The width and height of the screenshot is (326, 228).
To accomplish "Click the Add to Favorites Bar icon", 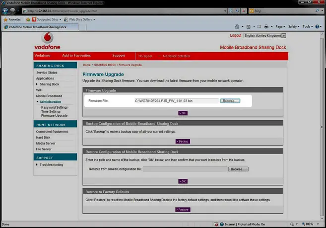I will [28, 19].
